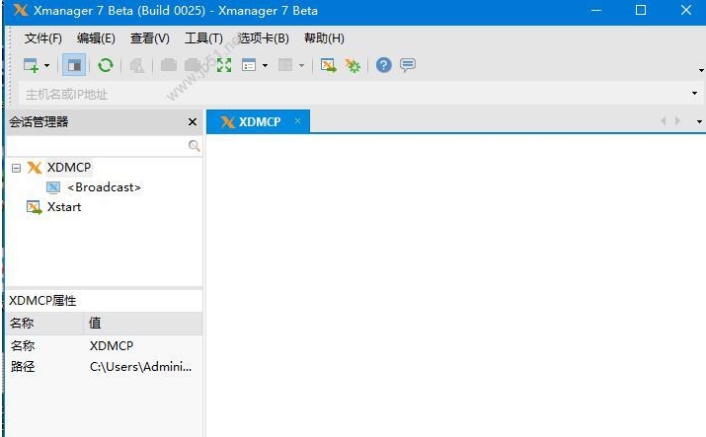
Task: Click the 值 column header
Action: [143, 324]
